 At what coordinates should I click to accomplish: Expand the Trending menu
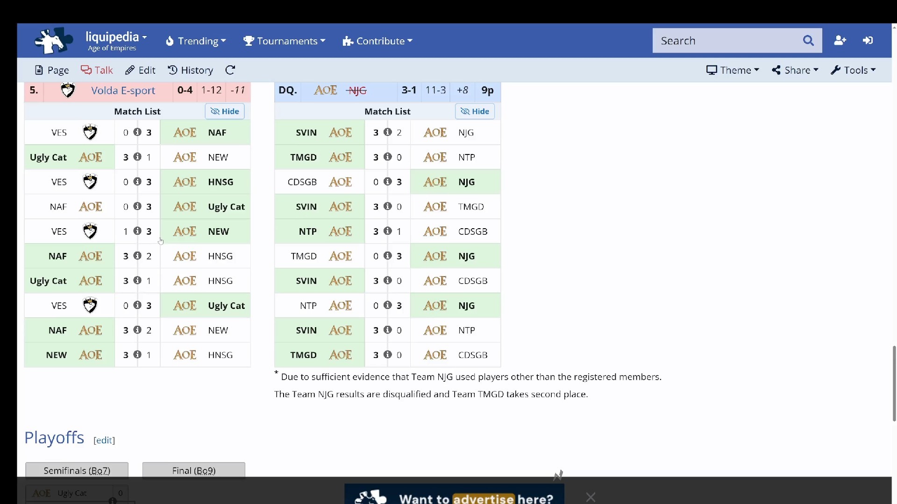point(196,41)
